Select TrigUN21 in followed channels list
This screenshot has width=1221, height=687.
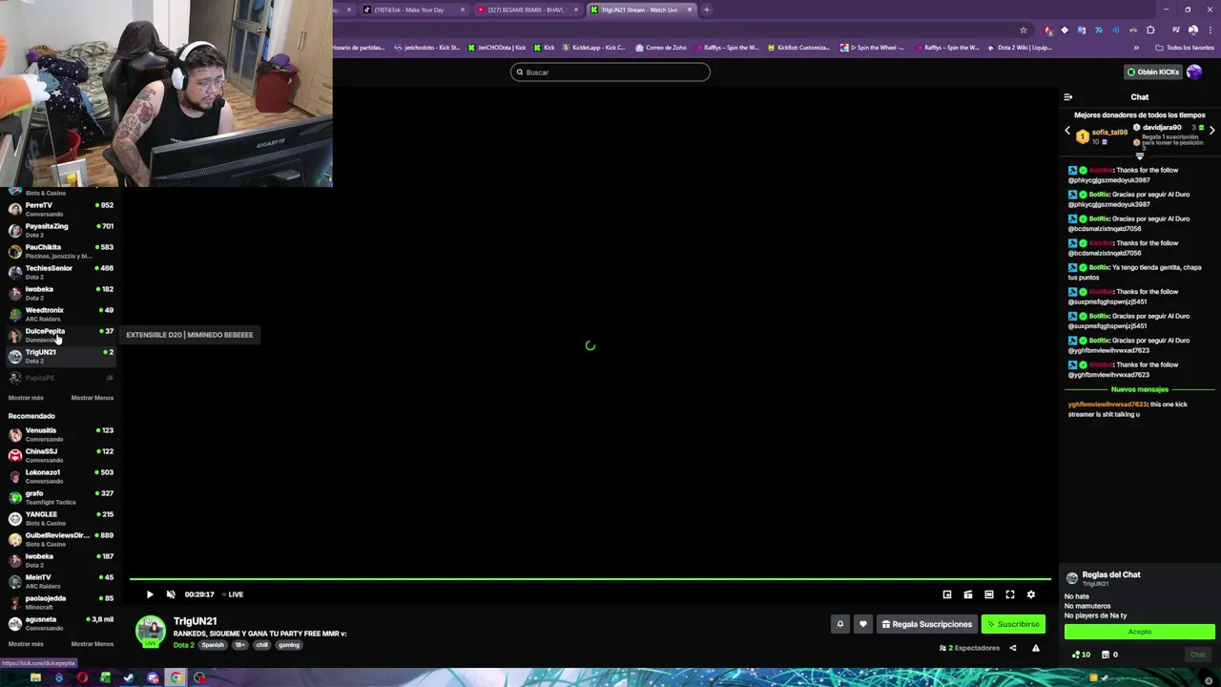point(60,356)
